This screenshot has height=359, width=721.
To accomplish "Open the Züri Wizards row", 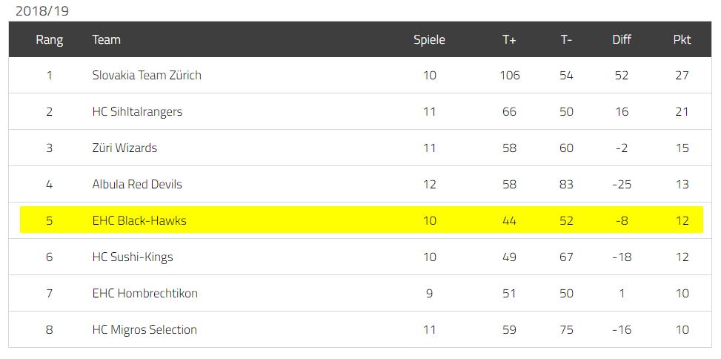I will [x=360, y=148].
